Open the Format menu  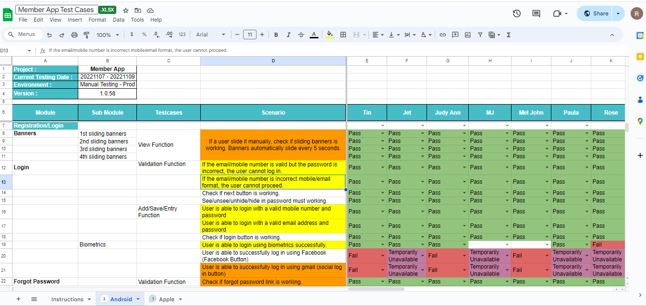pos(98,20)
